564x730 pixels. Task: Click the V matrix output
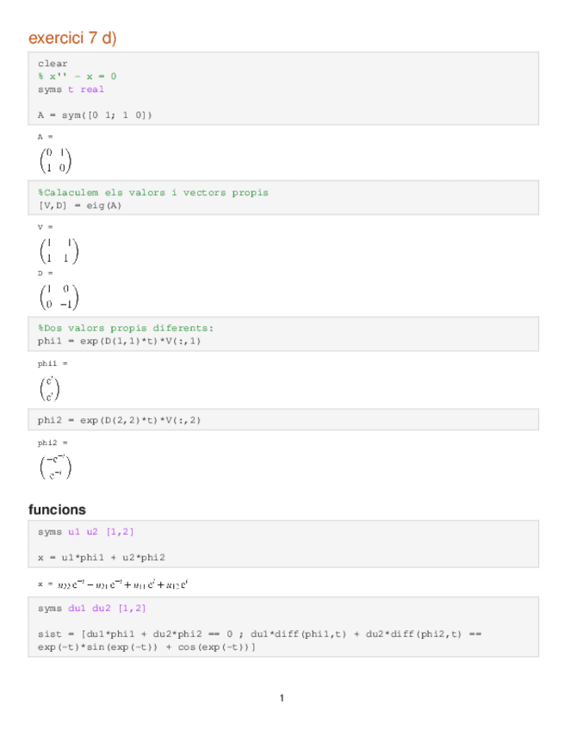pos(59,250)
